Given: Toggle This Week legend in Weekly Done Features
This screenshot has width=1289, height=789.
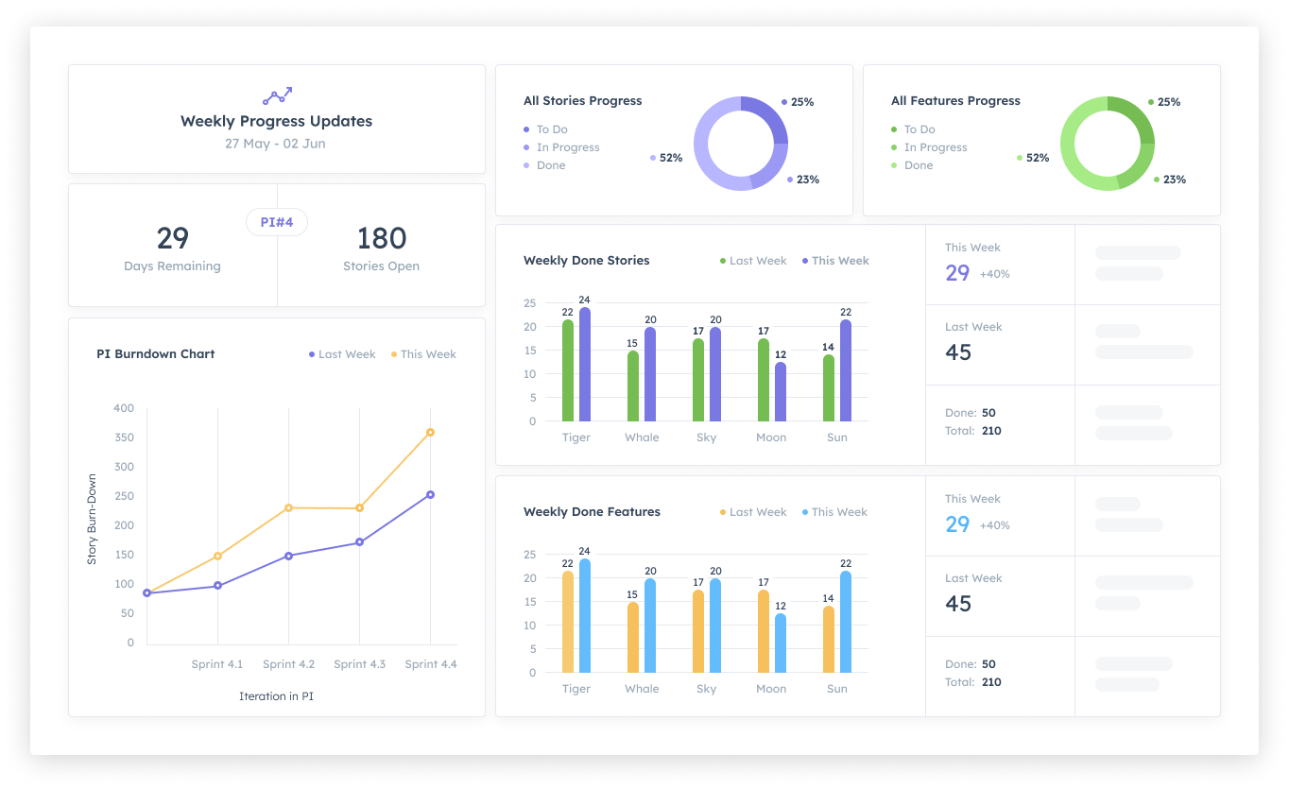Looking at the screenshot, I should point(835,512).
